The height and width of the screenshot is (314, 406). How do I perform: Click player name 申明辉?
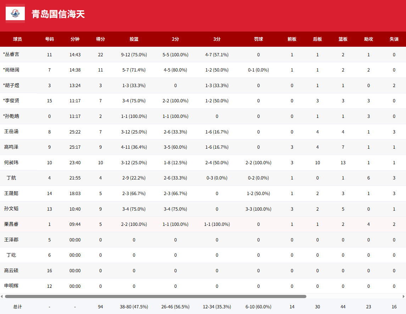(11, 286)
